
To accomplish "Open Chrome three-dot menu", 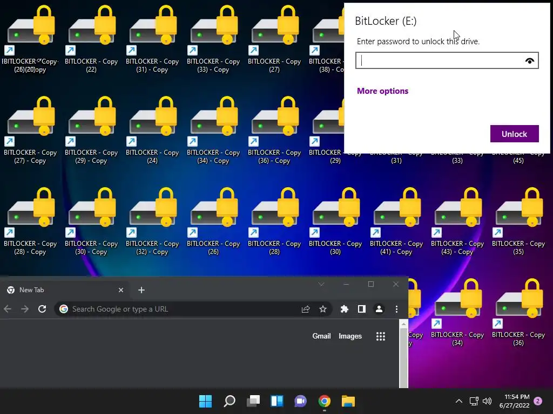I will click(x=396, y=309).
